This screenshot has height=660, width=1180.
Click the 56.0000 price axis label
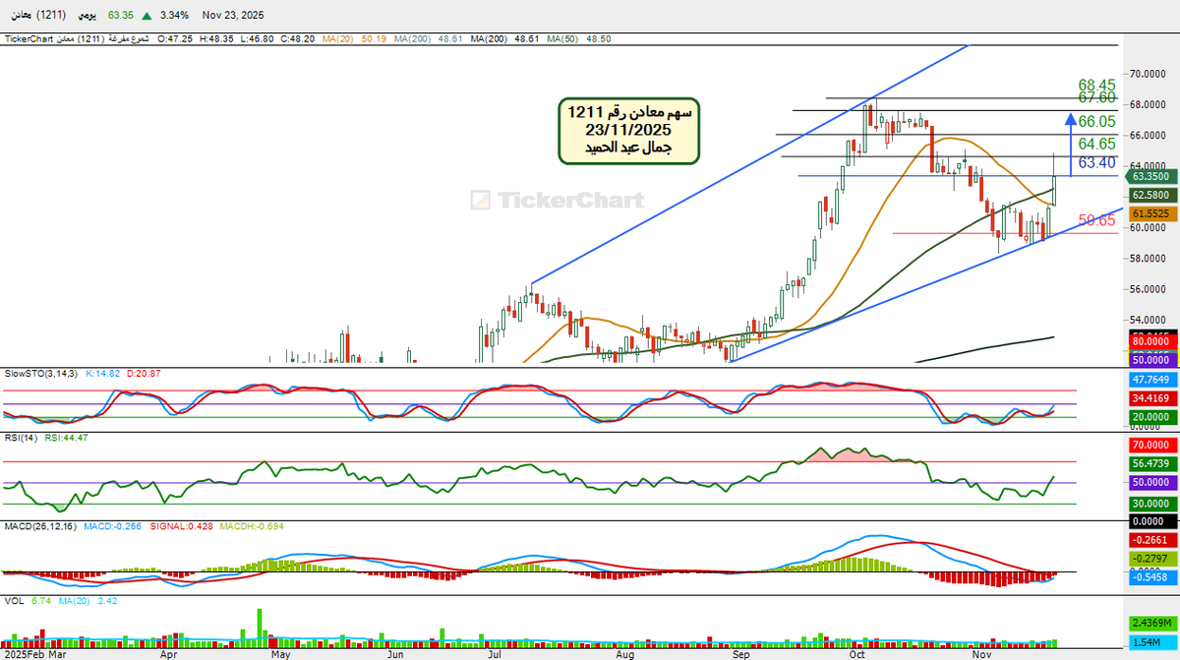coord(1150,289)
